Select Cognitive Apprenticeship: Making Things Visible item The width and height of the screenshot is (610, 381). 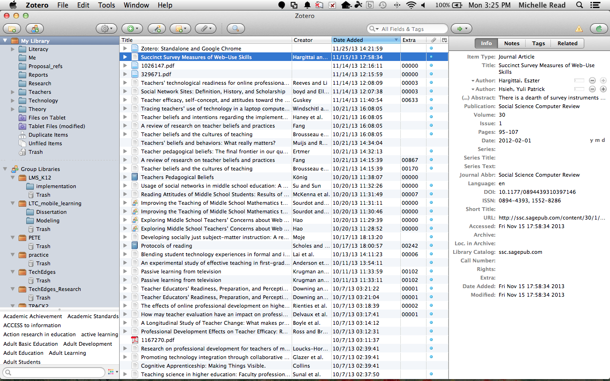284,366
